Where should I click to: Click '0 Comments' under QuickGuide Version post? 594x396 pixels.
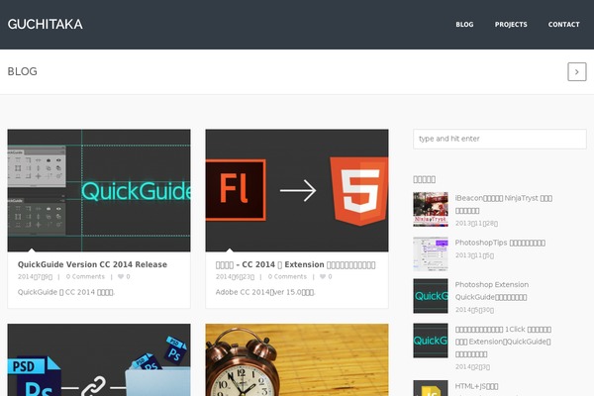pos(85,276)
